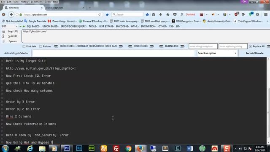
Task: Select the Ghostbin tab
Action: point(24,8)
